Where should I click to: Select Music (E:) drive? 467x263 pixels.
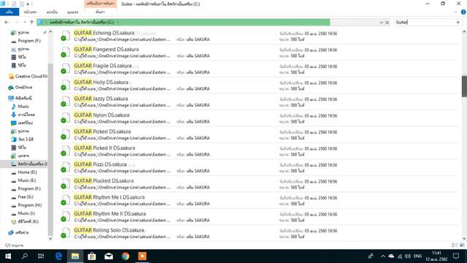point(23,180)
